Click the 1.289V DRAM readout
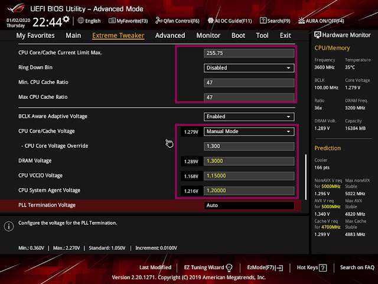The image size is (378, 284). coord(191,162)
